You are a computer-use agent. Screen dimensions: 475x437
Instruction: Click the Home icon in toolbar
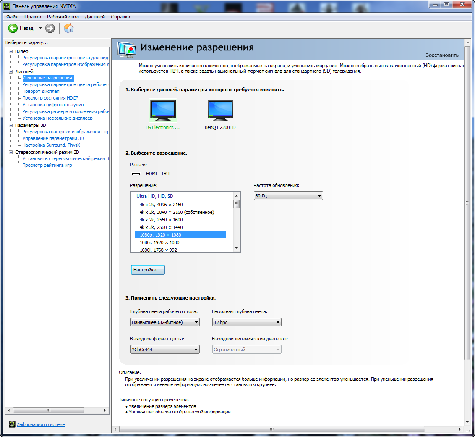[69, 28]
